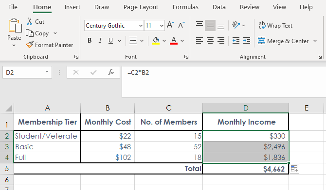Screen dimensions: 326x190
Task: Toggle bold formatting
Action: pos(90,41)
